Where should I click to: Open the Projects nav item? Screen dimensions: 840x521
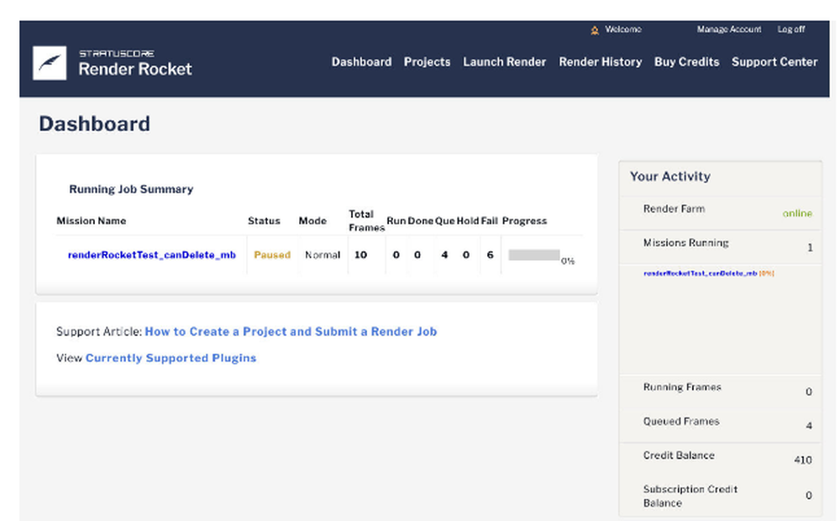pos(427,61)
